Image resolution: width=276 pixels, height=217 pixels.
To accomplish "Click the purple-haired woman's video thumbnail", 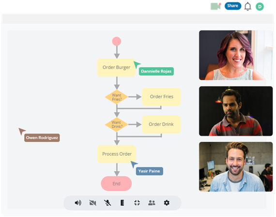I will point(236,55).
